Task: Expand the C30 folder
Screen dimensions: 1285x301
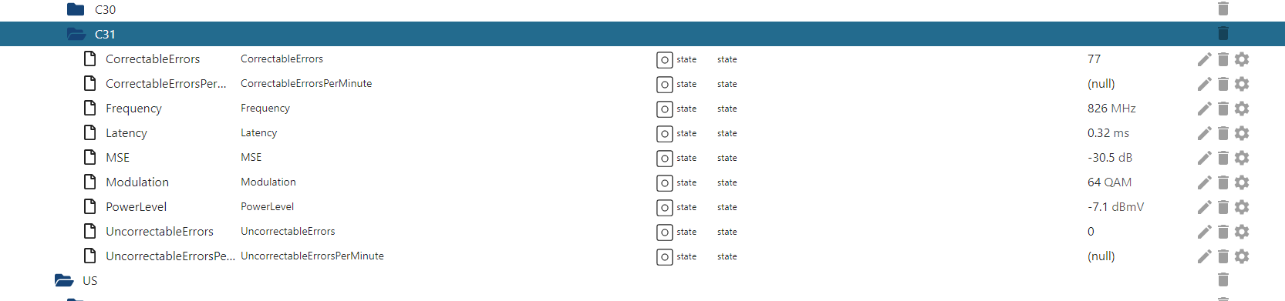Action: pyautogui.click(x=76, y=9)
